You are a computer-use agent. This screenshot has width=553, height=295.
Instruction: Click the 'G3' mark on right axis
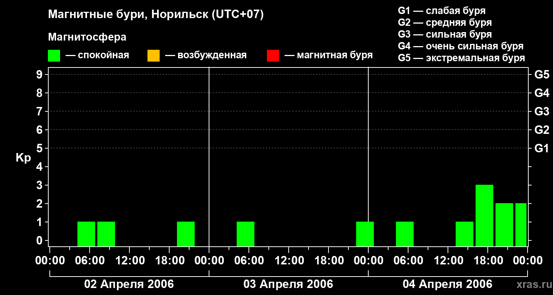tap(542, 111)
